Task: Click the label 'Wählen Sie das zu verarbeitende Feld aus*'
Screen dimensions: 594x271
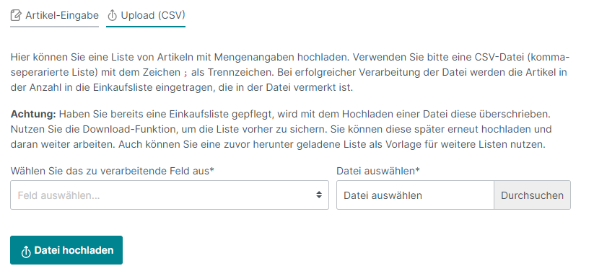Action: pyautogui.click(x=113, y=171)
